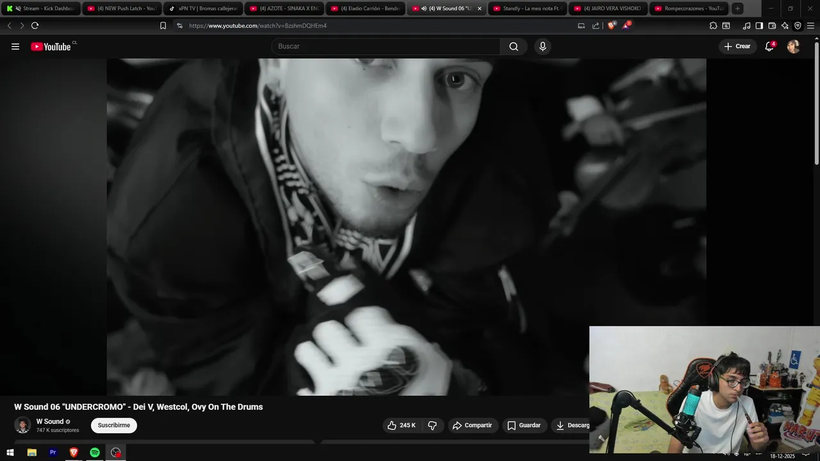
Task: Click the Descargar button
Action: pos(570,425)
